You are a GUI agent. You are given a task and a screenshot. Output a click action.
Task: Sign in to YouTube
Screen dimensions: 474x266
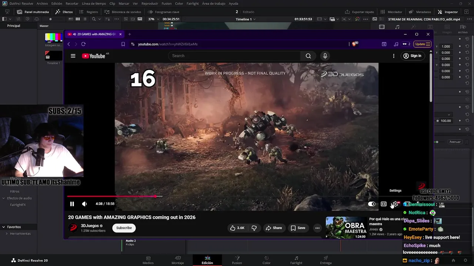click(412, 56)
